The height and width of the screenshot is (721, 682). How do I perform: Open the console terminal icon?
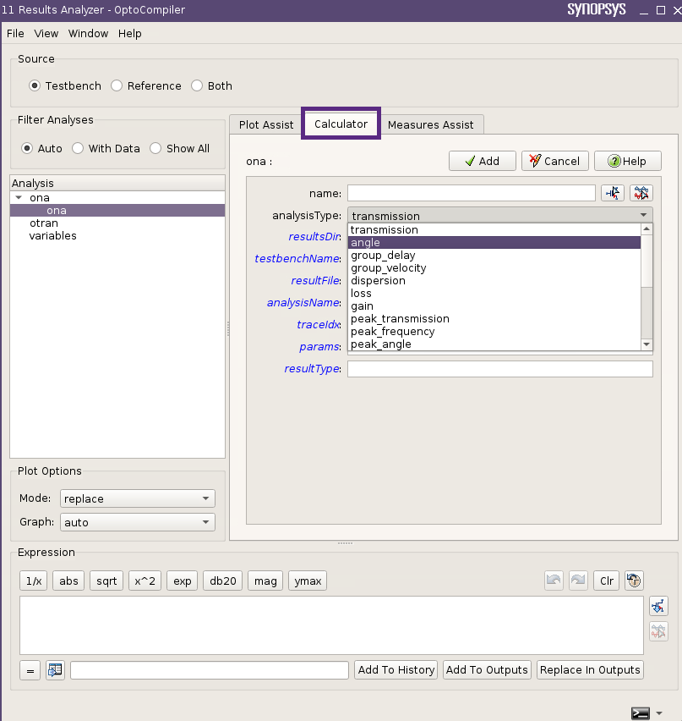pyautogui.click(x=641, y=713)
